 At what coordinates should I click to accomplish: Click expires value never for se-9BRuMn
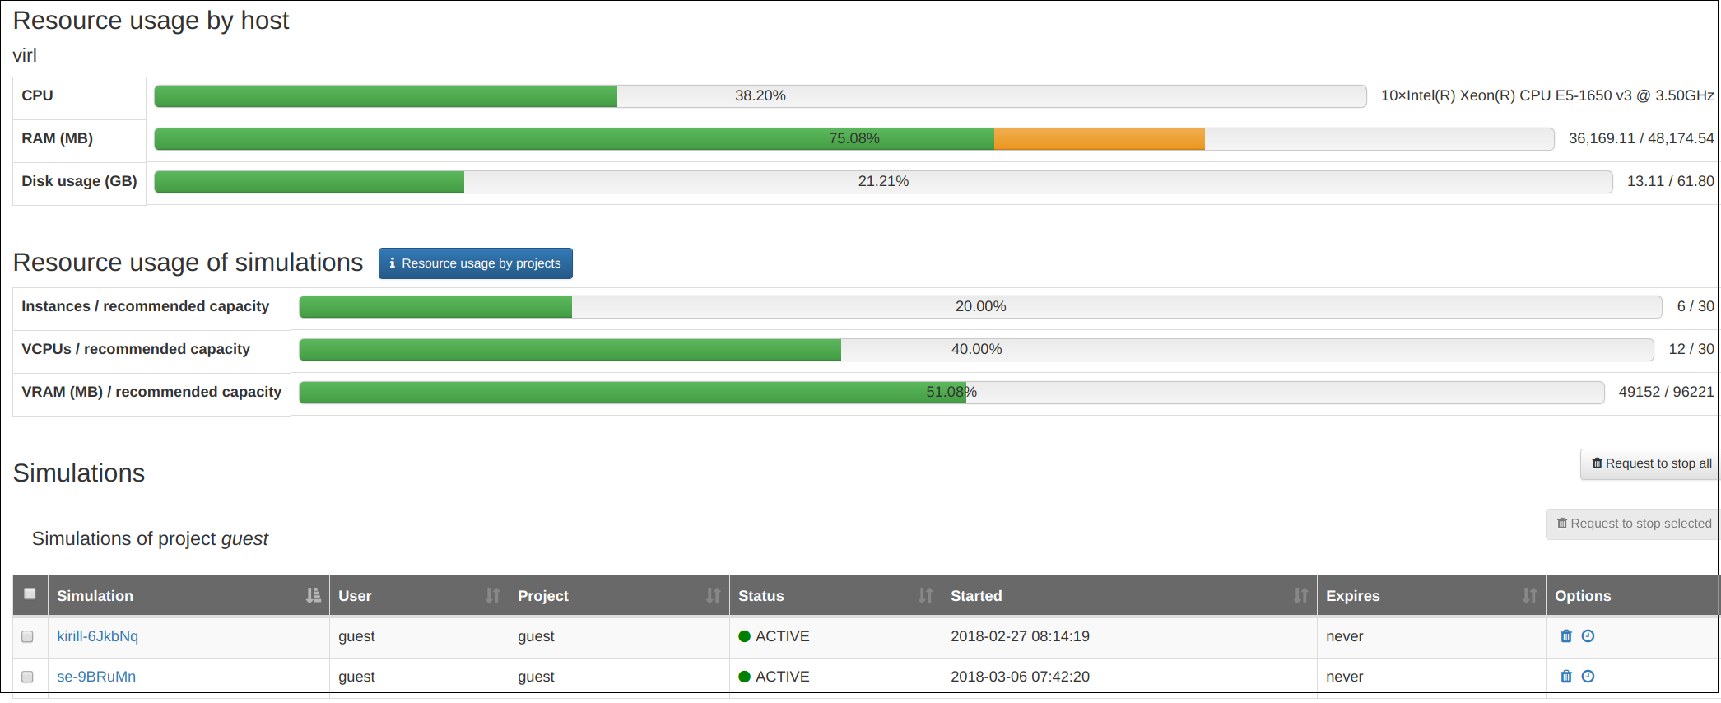coord(1345,677)
